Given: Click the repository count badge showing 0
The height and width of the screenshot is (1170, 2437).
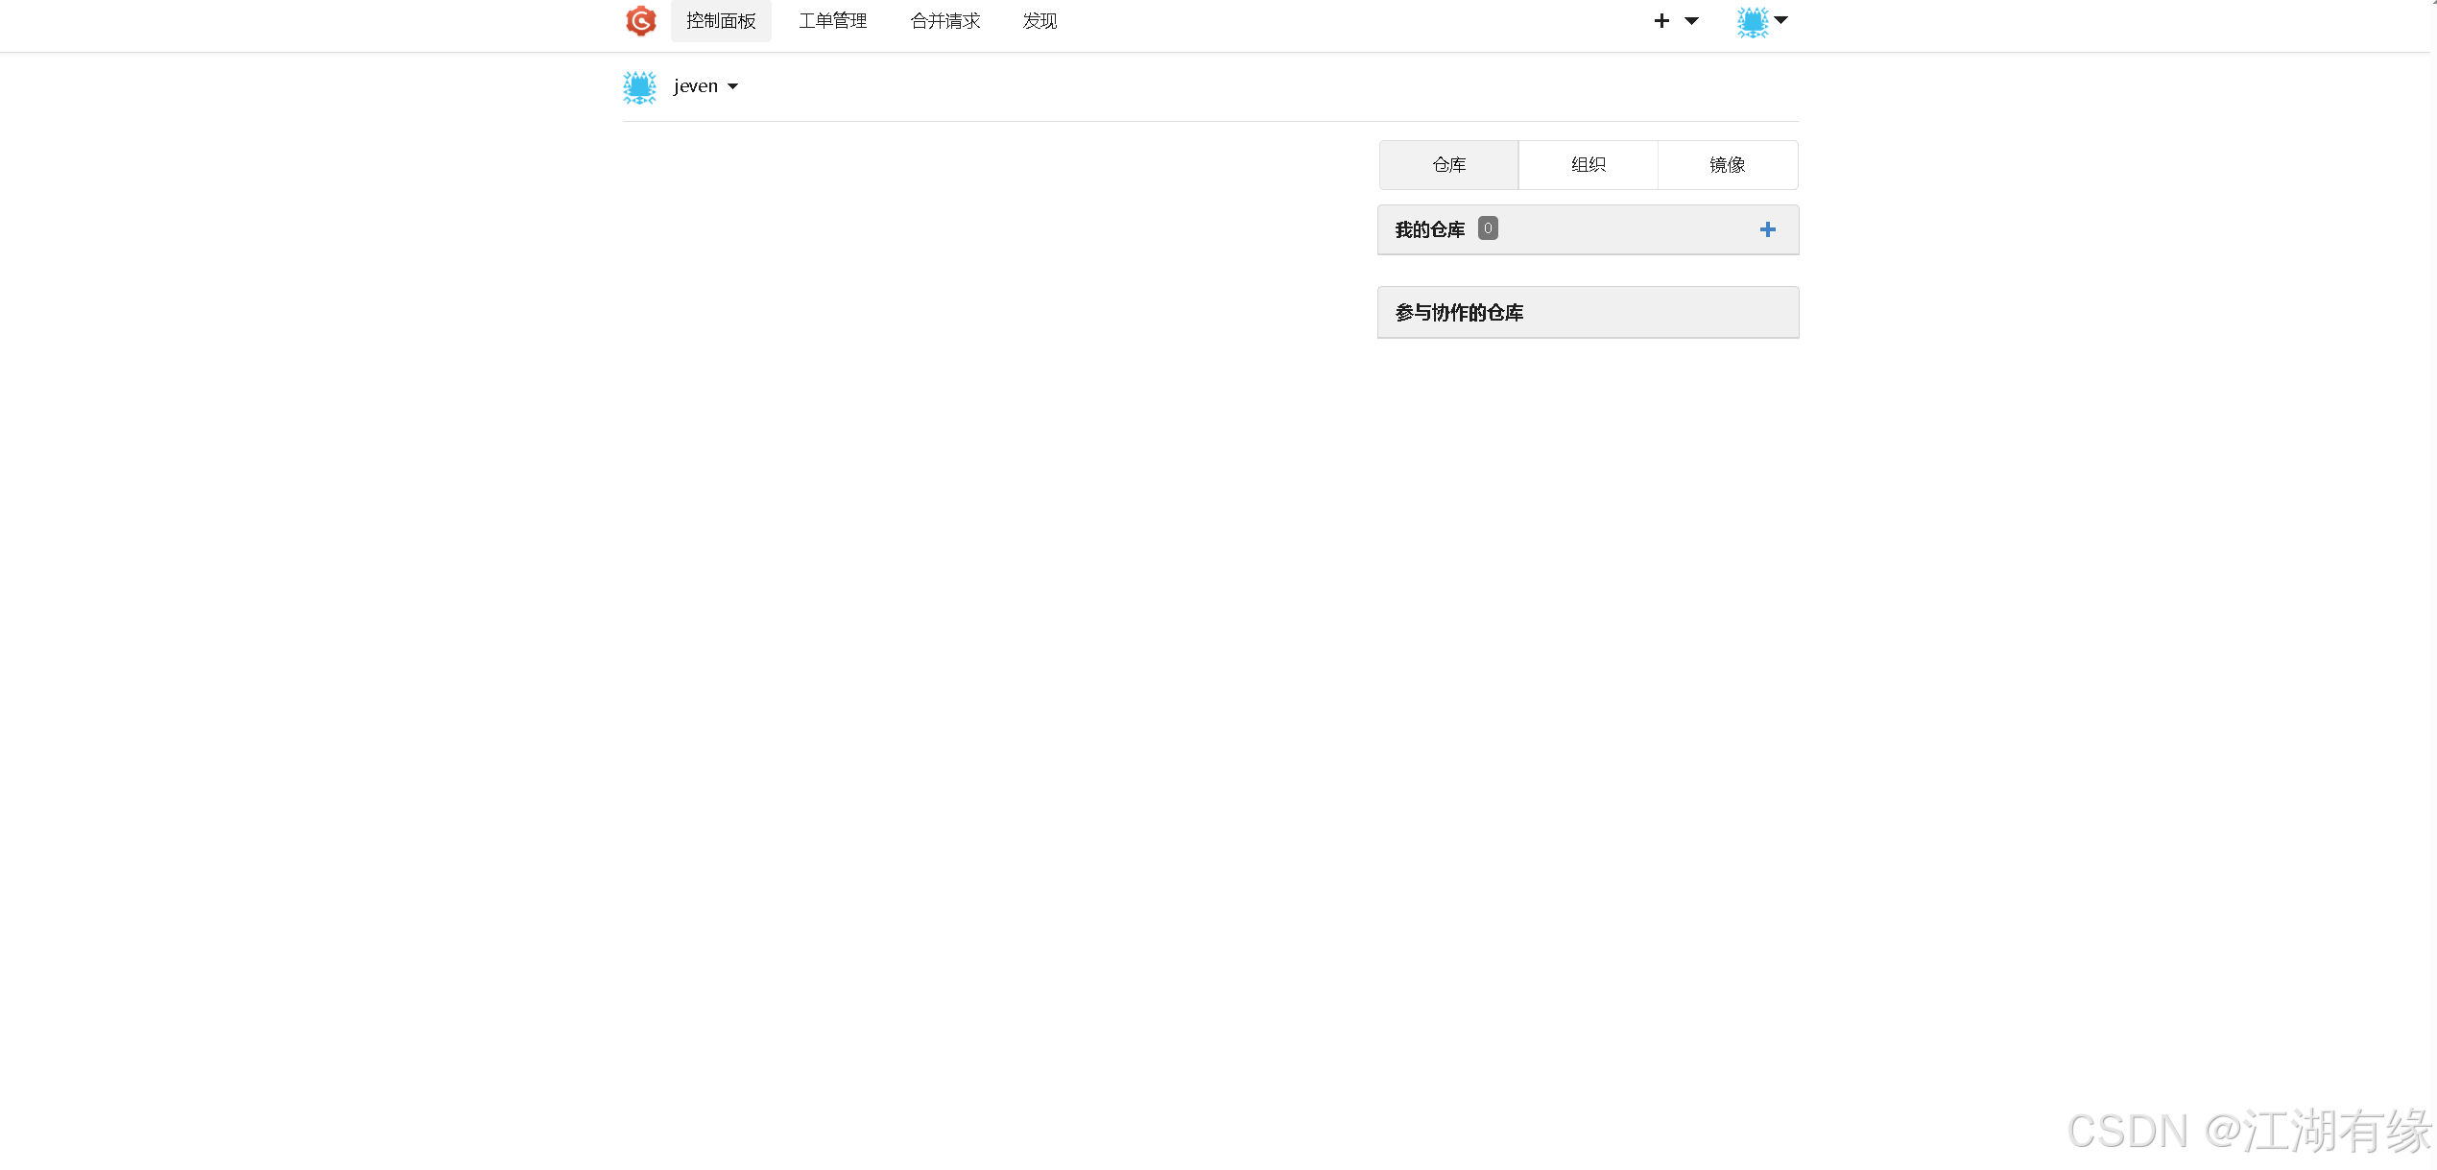Looking at the screenshot, I should point(1487,227).
